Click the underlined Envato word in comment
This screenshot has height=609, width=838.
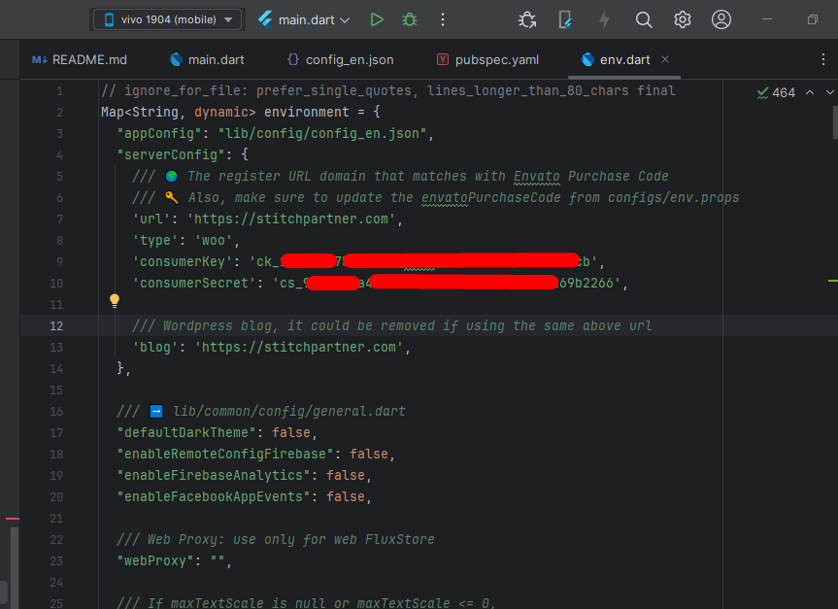pos(537,176)
